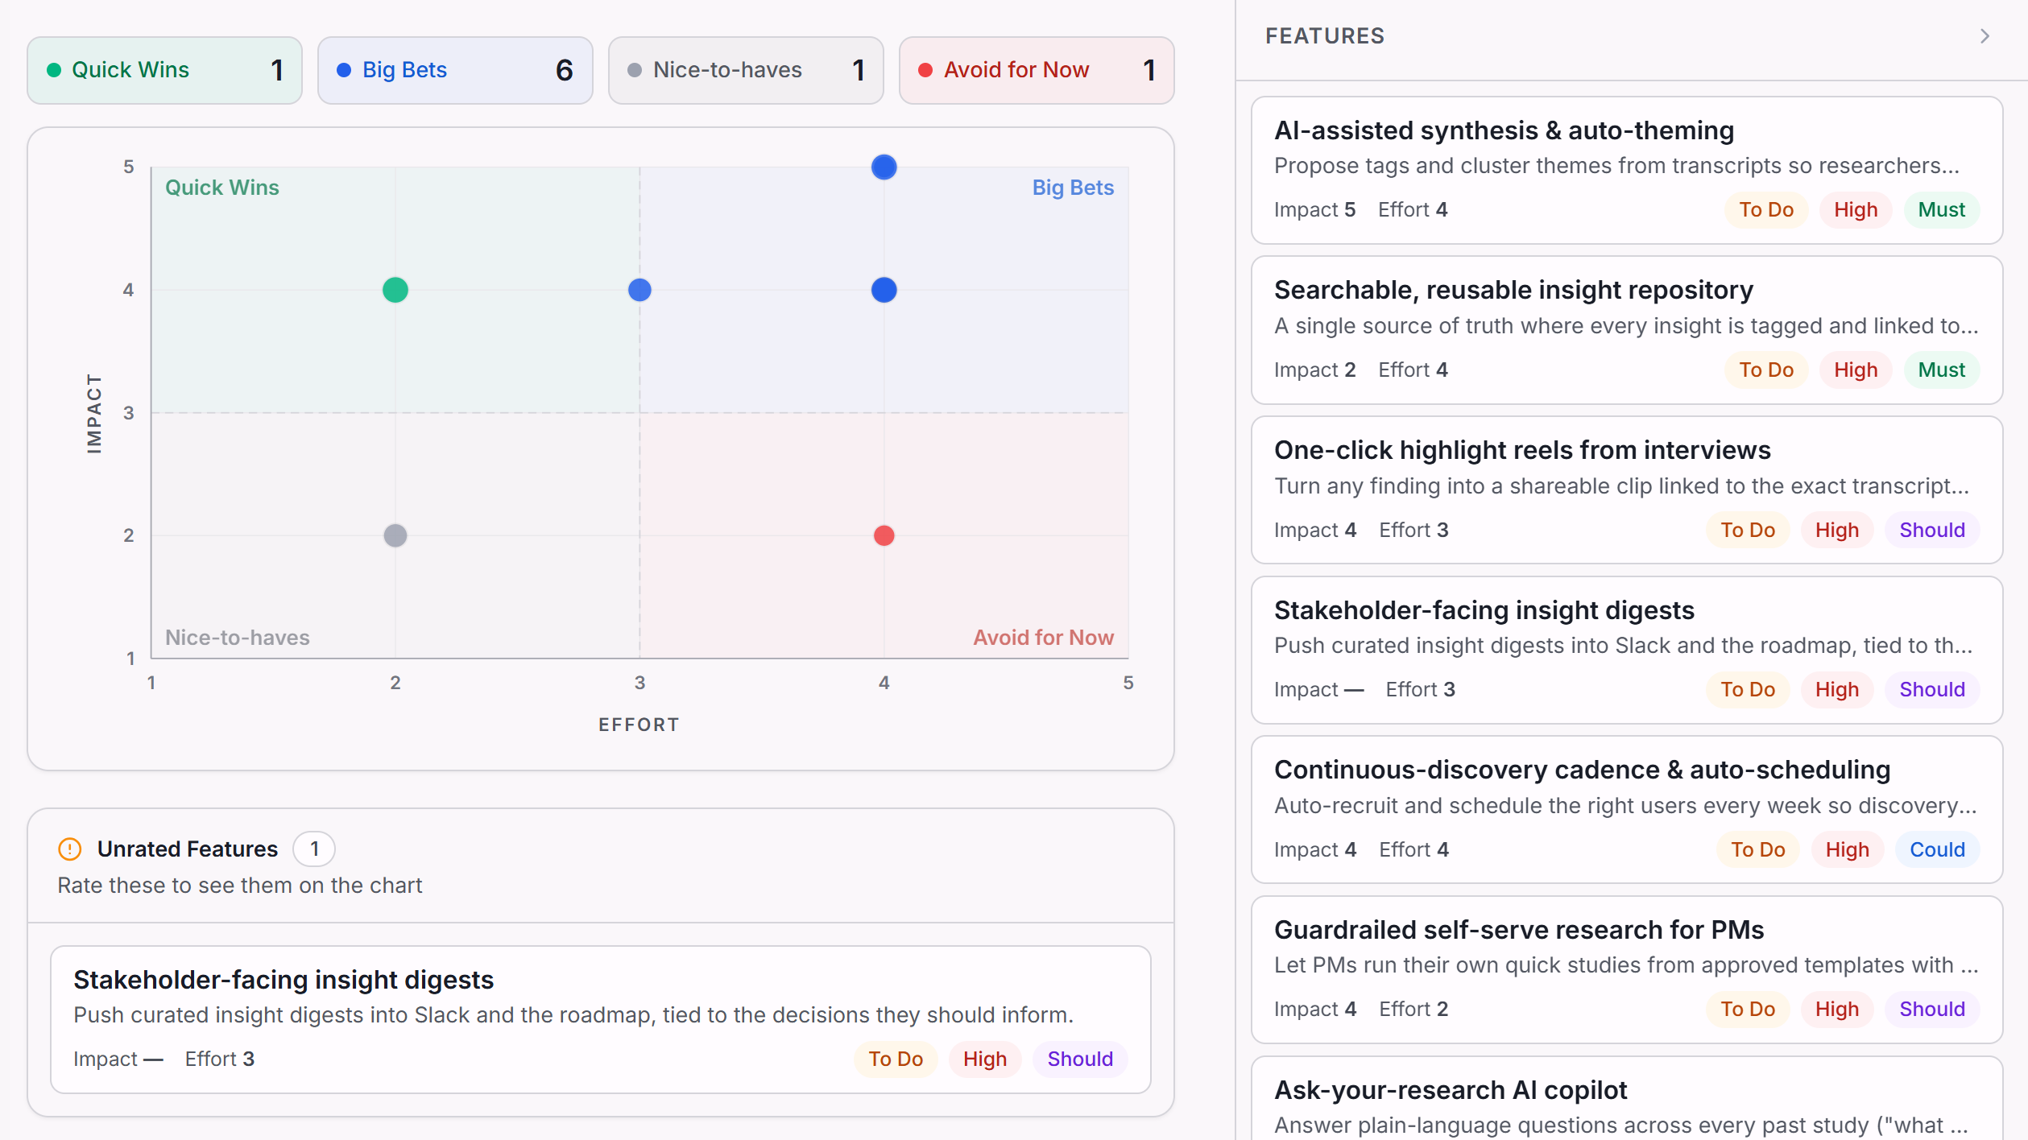Select the Avoid for Now summary card
The height and width of the screenshot is (1140, 2028).
tap(1037, 70)
